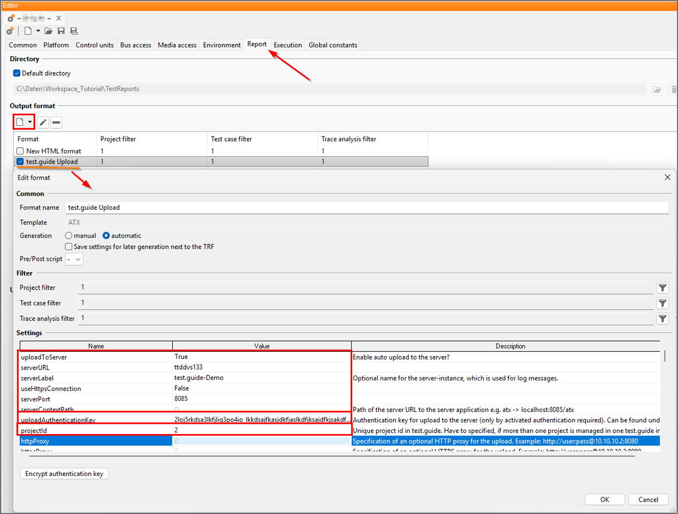
Task: Open the Pre/Post script dropdown
Action: tap(74, 259)
